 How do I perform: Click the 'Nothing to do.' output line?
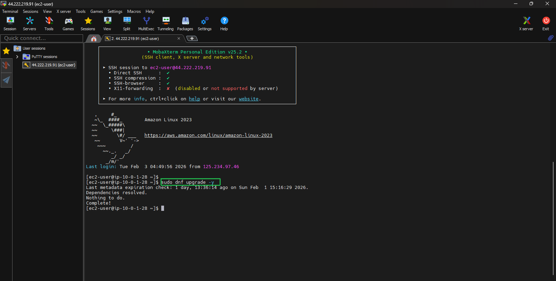105,198
